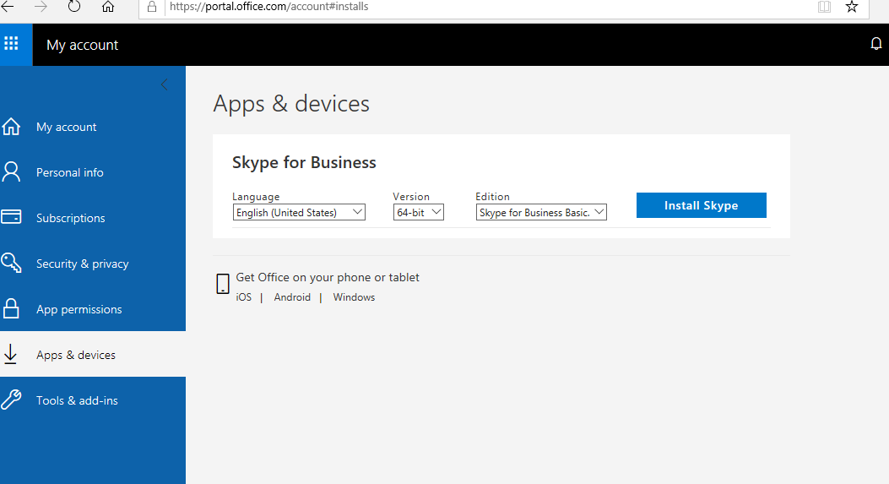Open reading view book icon
This screenshot has height=484, width=889.
coord(824,7)
